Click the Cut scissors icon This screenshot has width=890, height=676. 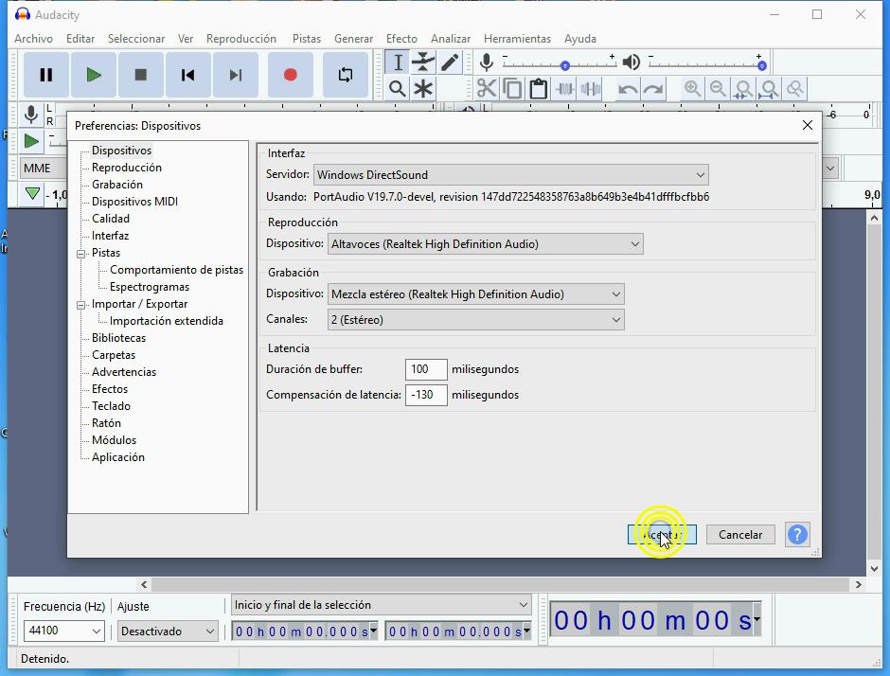pos(487,89)
